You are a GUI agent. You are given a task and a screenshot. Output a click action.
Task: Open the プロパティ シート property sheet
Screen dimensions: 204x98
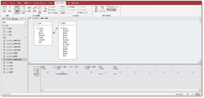click(x=113, y=7)
